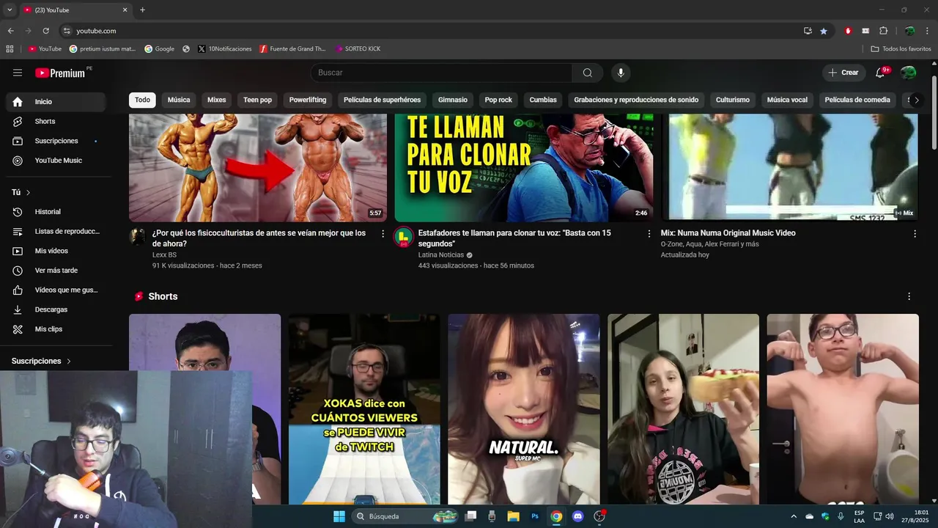
Task: Select the Culturismo filter chip
Action: click(x=733, y=100)
